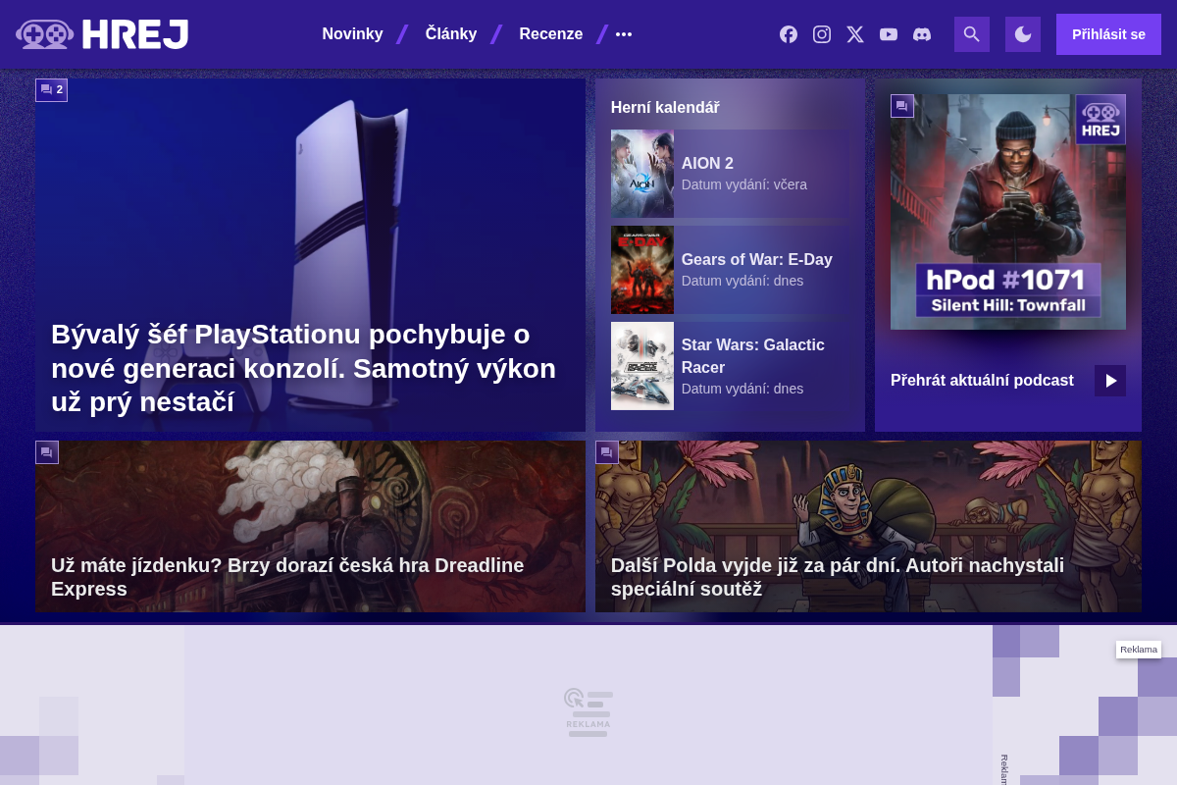Click the Přehrát aktuální podcast text
The width and height of the screenshot is (1177, 785).
(x=982, y=380)
